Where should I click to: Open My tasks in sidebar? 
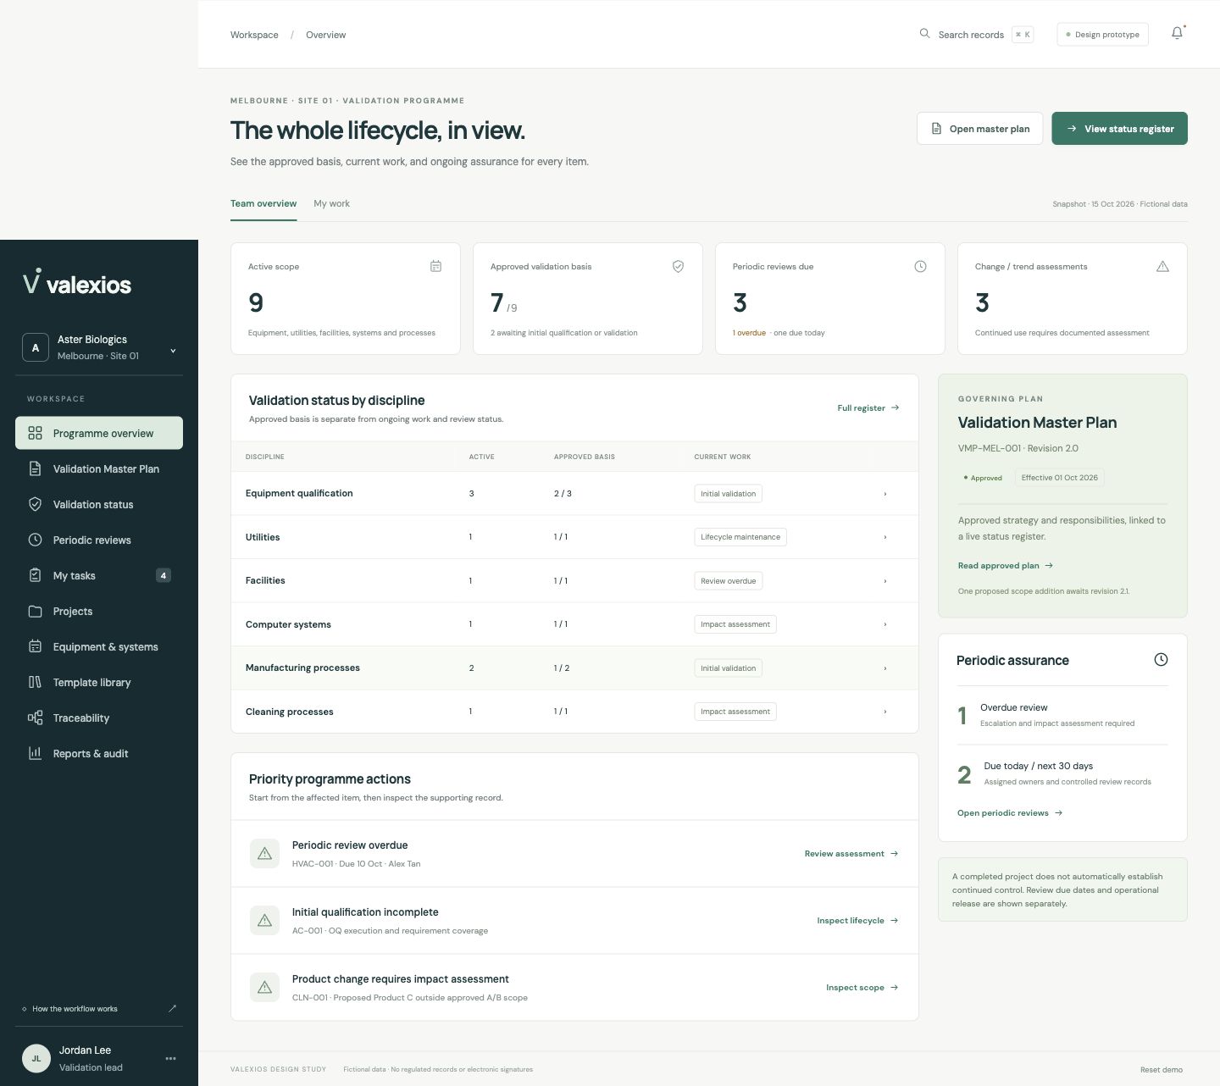click(x=99, y=575)
